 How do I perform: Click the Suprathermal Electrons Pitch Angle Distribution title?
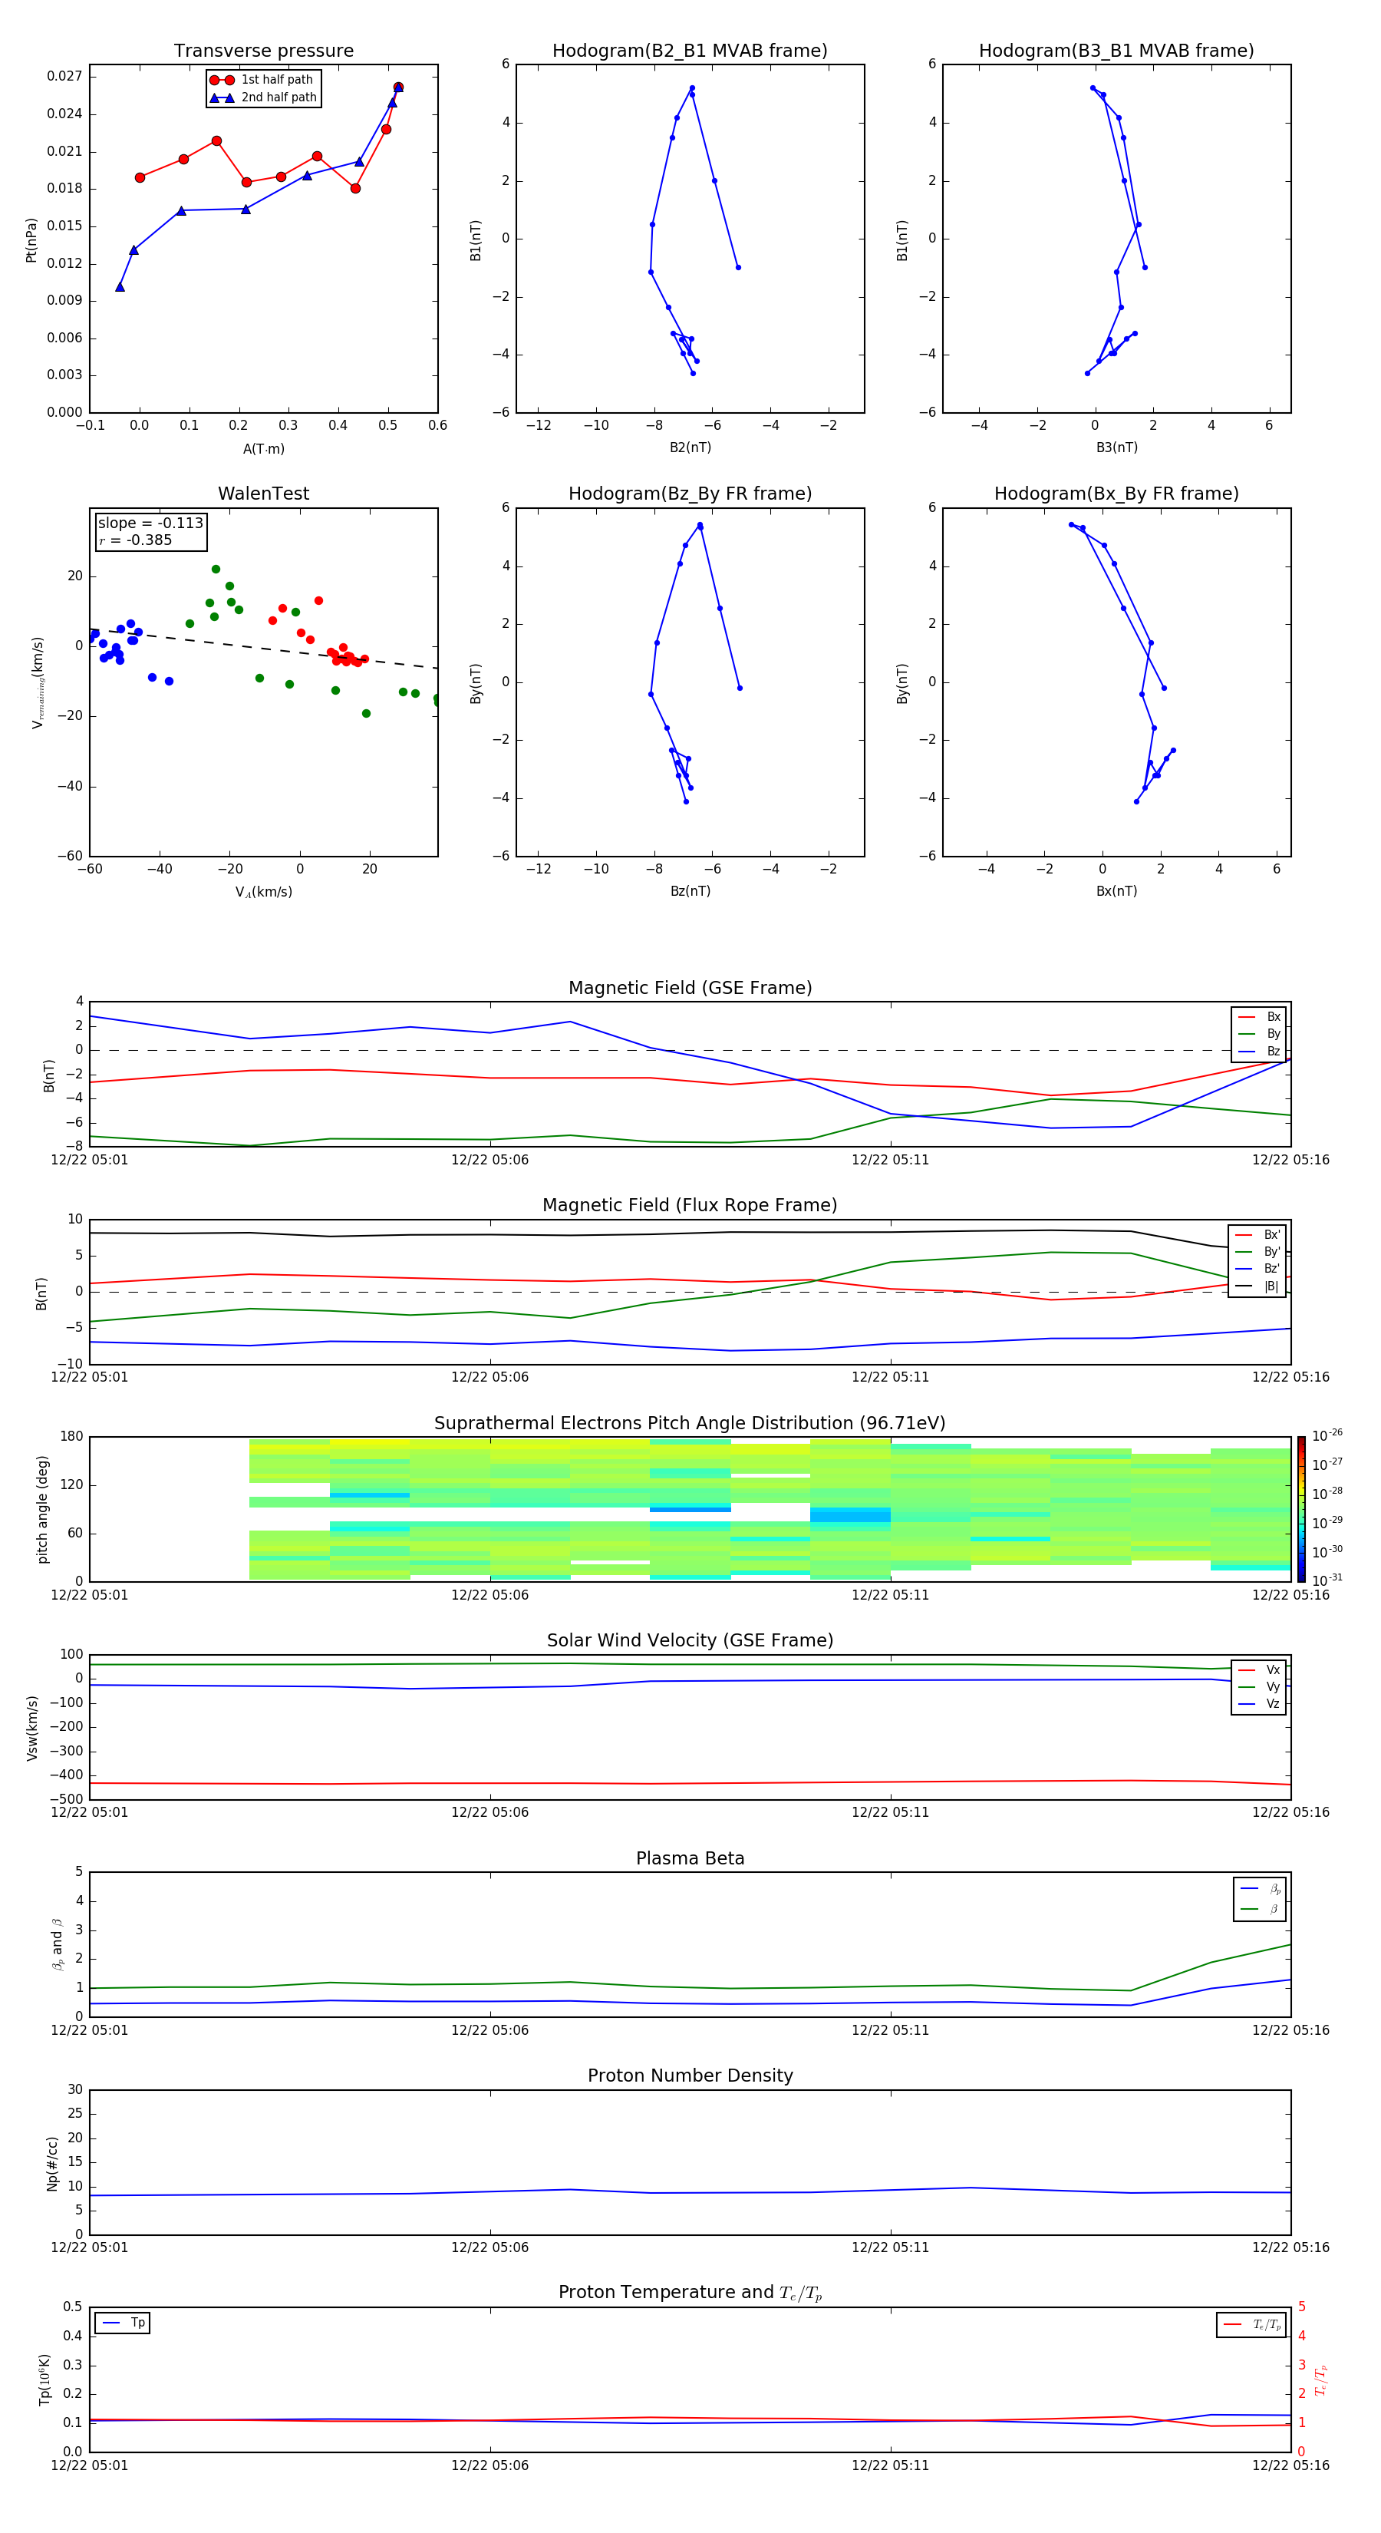click(690, 1424)
